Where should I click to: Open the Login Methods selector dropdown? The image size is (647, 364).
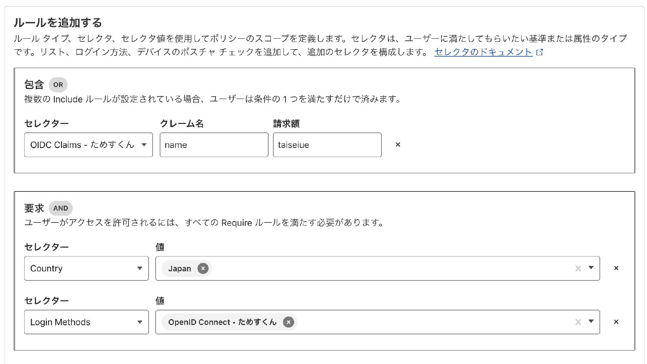(86, 322)
